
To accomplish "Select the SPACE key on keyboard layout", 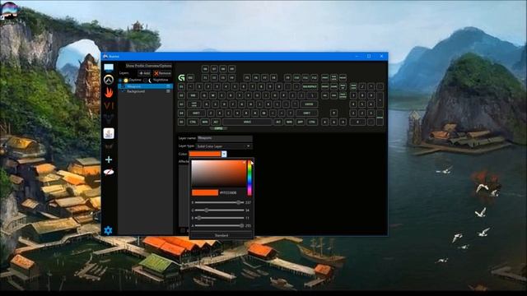I will (247, 122).
